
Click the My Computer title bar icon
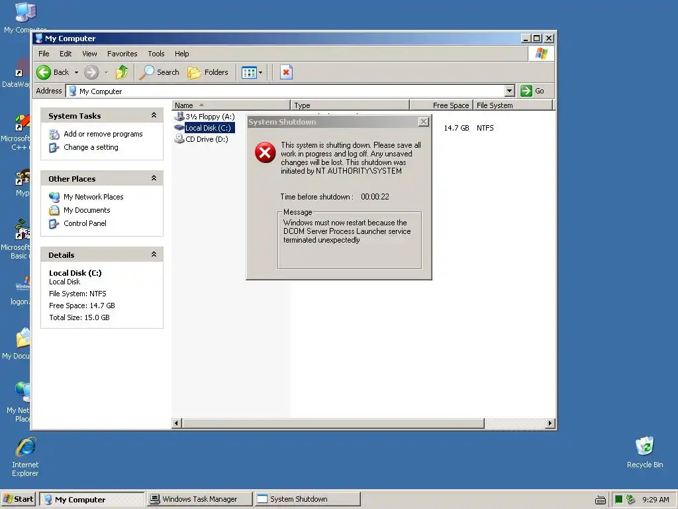[39, 38]
